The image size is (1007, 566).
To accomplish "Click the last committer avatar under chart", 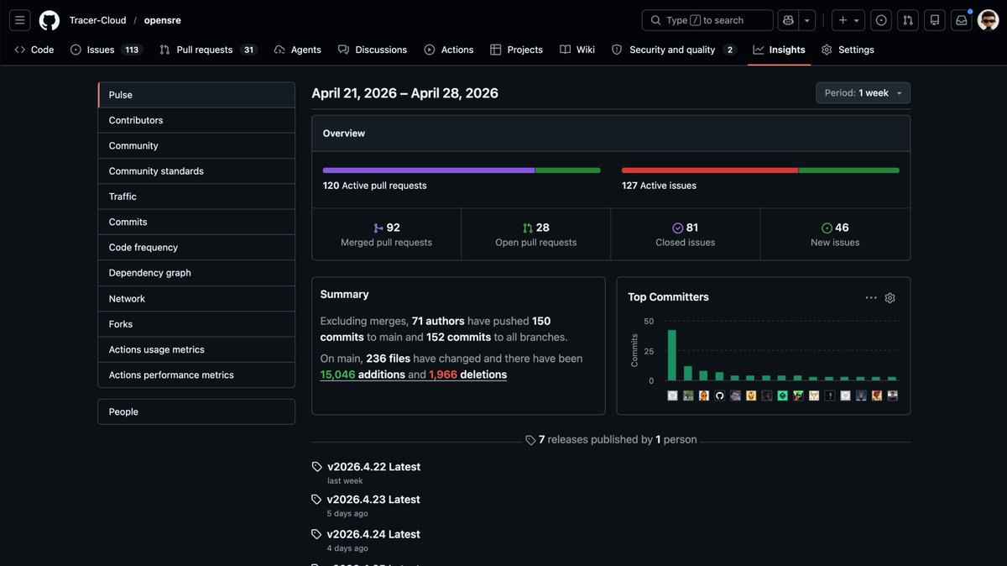I will [x=893, y=396].
